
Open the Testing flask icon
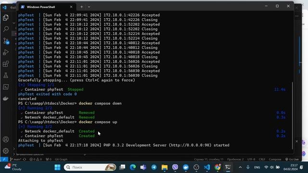point(6,75)
